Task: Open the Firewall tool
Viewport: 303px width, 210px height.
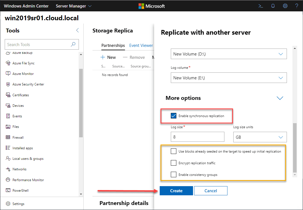Action: (18, 137)
